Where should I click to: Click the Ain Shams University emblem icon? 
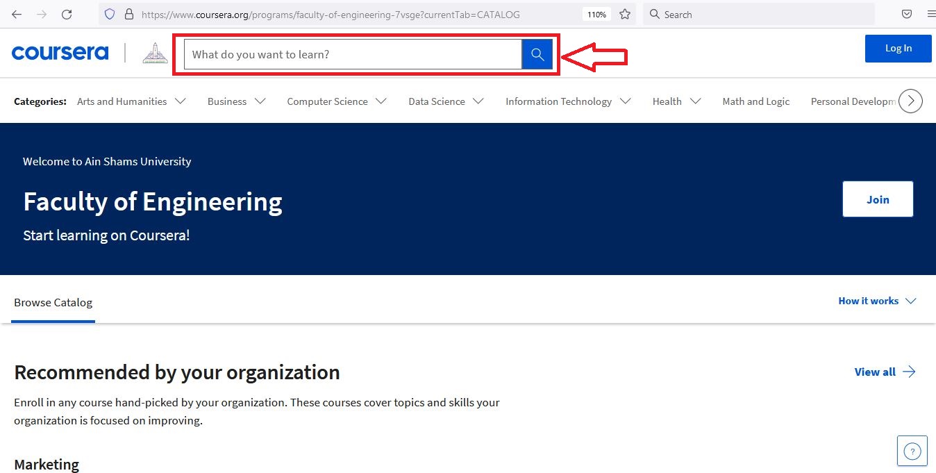click(x=155, y=53)
